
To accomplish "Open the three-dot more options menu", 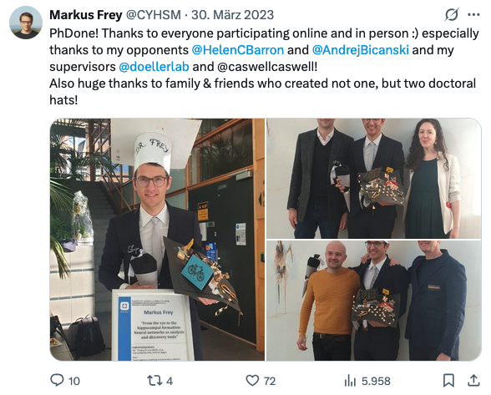I will [473, 14].
